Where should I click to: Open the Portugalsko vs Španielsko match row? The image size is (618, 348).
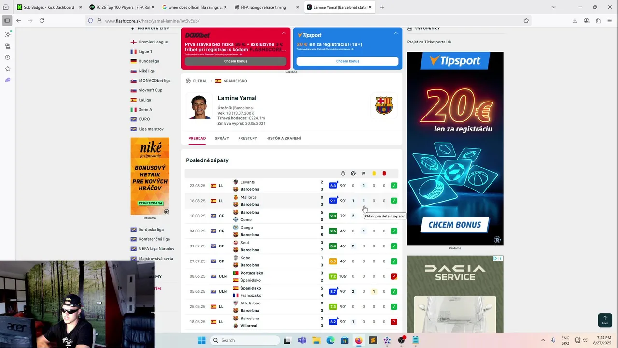pos(292,276)
